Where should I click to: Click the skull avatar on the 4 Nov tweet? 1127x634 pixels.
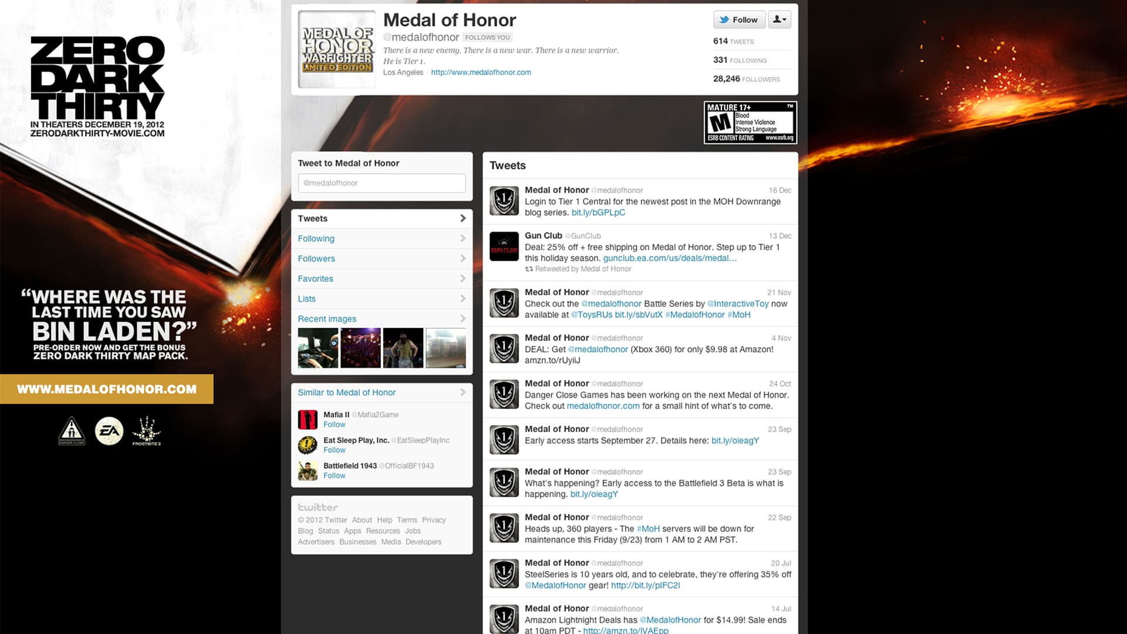(x=504, y=349)
